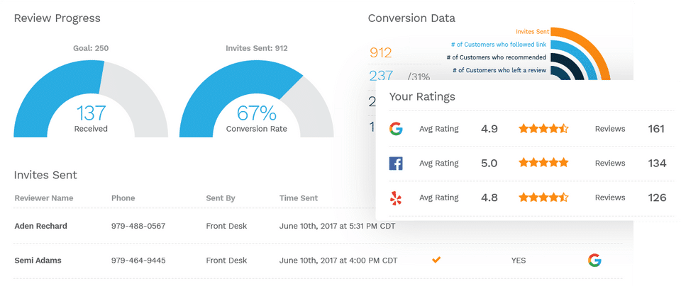
Task: Click the Google reviews count 161
Action: coord(657,129)
